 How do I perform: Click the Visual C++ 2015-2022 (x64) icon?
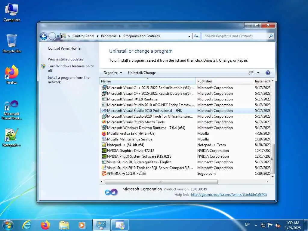click(x=104, y=88)
